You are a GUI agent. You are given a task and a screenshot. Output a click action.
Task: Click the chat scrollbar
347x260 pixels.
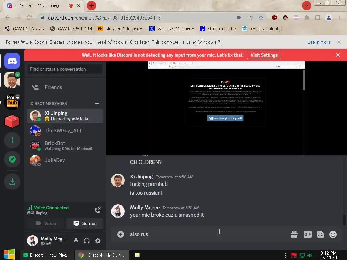pos(344,220)
